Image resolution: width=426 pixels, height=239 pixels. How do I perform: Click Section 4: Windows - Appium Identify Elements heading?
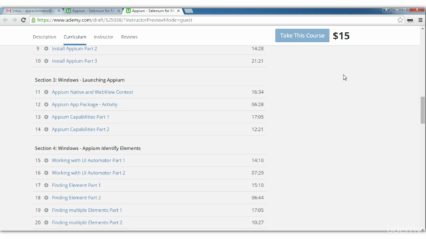tap(88, 148)
